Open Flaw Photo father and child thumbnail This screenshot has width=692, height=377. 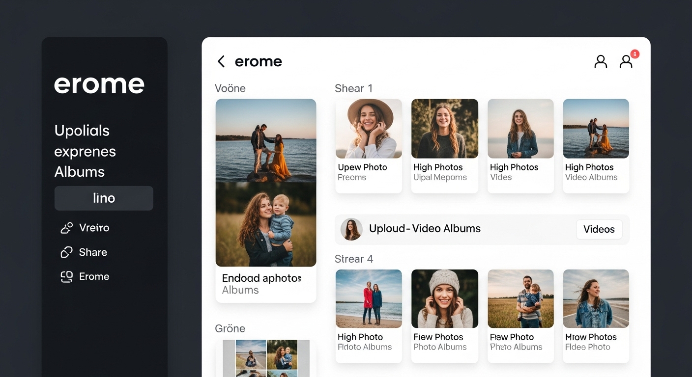click(x=520, y=298)
